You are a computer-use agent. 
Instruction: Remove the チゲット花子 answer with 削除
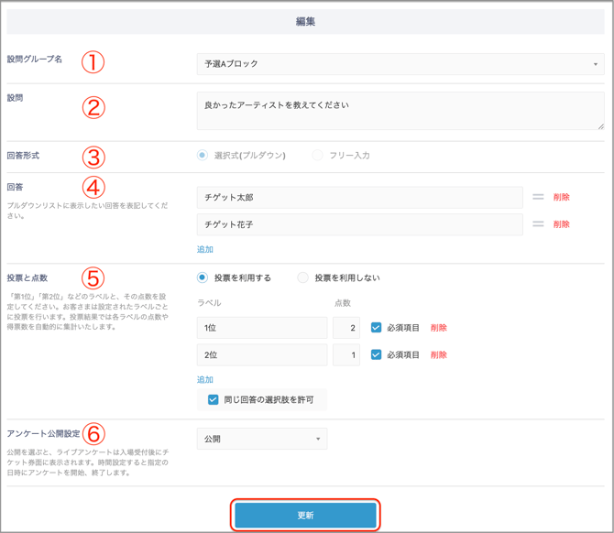pos(561,224)
